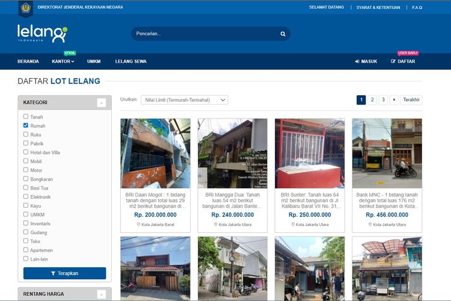451x301 pixels.
Task: Open the BRI Sunter lot photo
Action: tap(310, 154)
